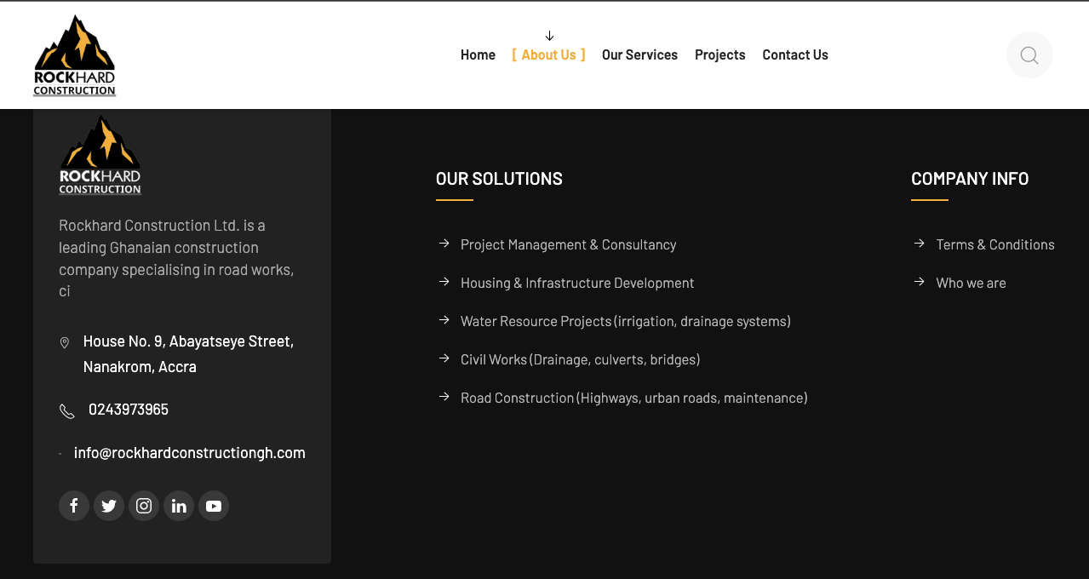Open the Projects menu item

[x=719, y=54]
